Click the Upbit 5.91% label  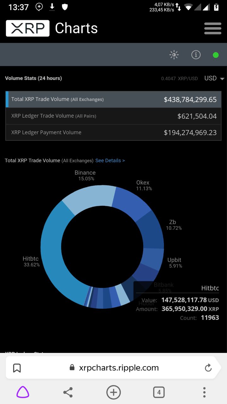tap(175, 263)
